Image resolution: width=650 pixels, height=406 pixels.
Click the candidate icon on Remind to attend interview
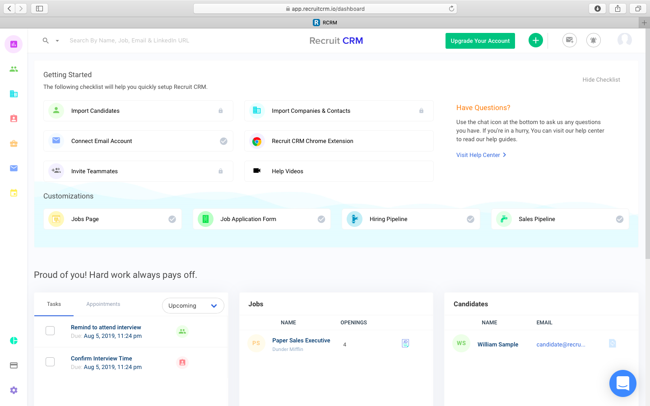182,332
